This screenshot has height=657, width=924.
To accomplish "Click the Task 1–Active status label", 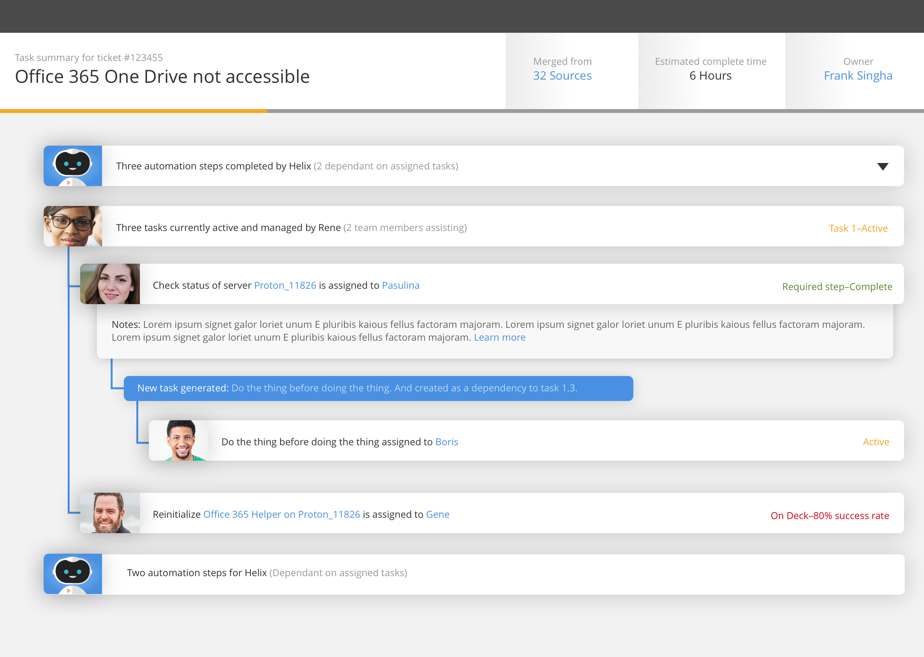I will tap(858, 228).
